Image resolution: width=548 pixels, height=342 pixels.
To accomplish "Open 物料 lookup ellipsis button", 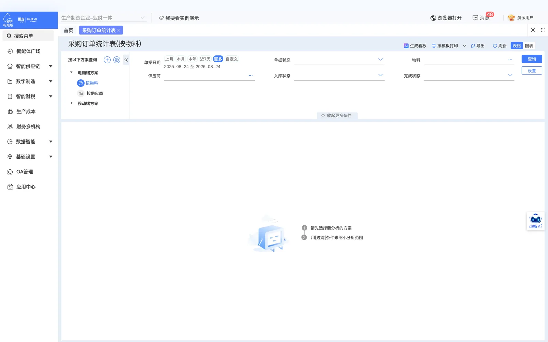I will (510, 60).
